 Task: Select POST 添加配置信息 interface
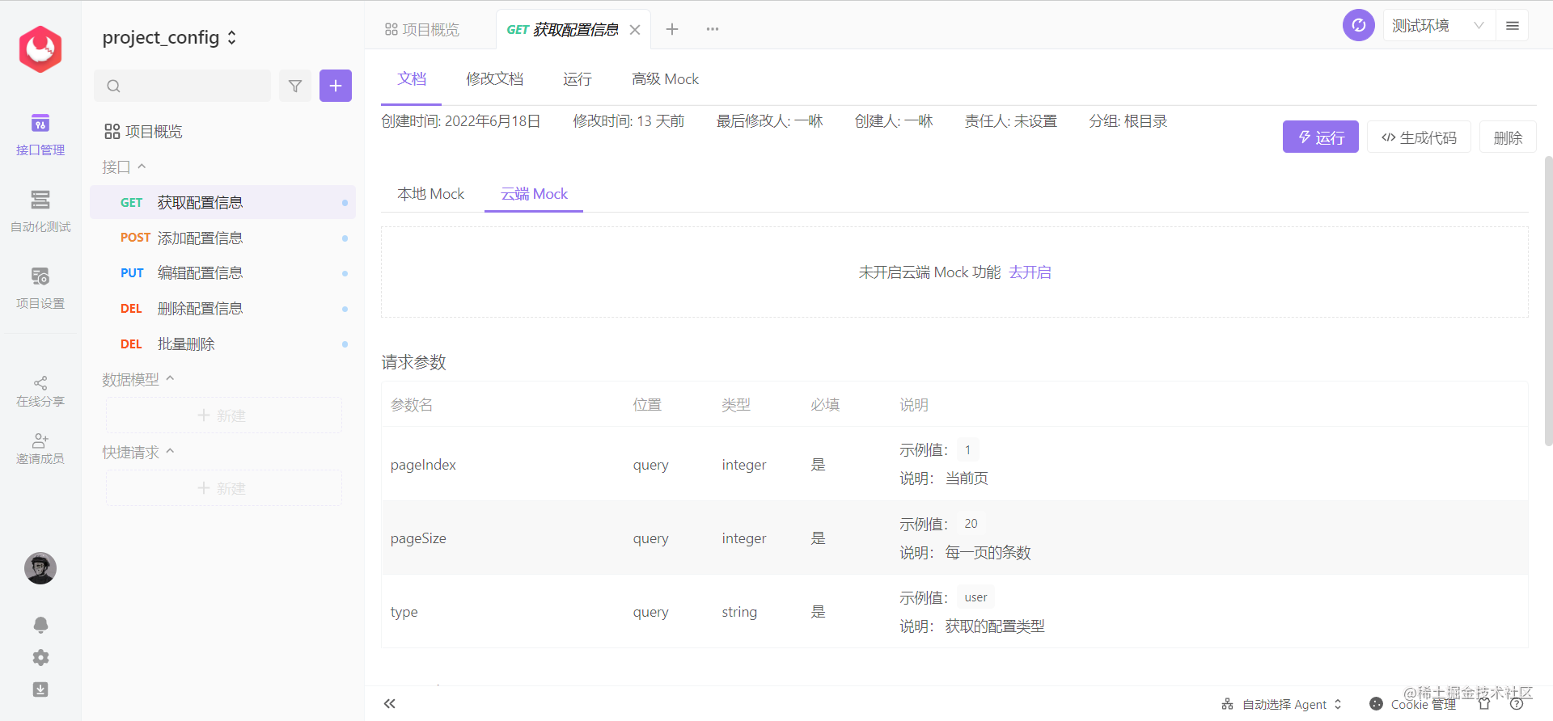coord(223,238)
